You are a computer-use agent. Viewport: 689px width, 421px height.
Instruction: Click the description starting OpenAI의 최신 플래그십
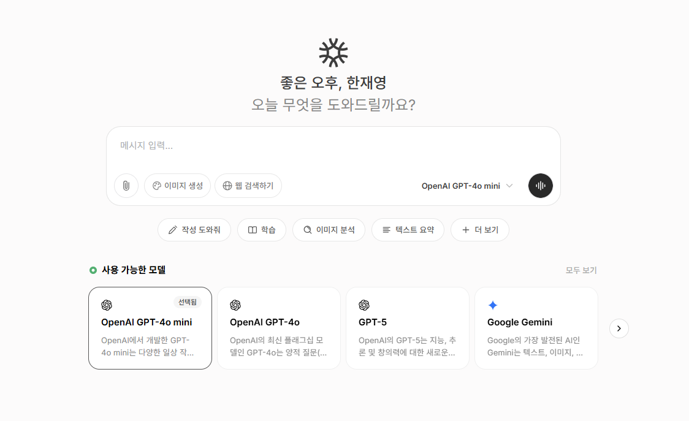coord(278,346)
